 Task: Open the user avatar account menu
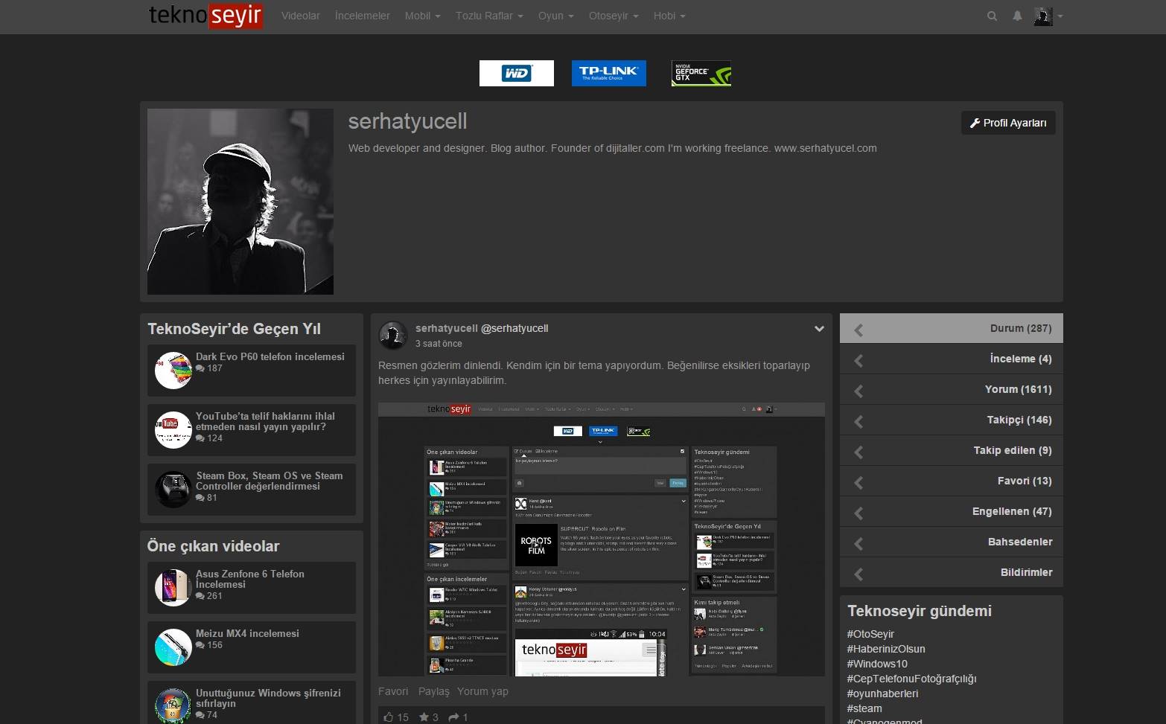tap(1048, 16)
